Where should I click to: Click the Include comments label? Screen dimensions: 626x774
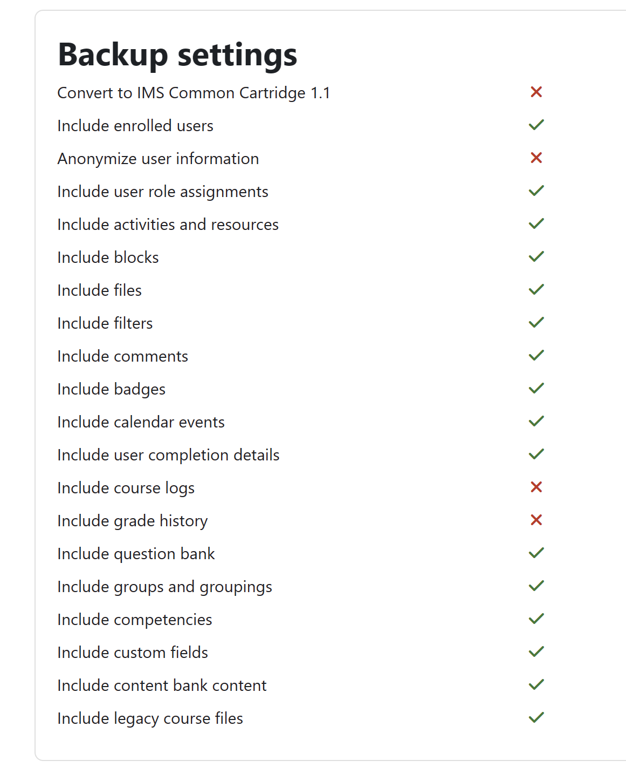click(123, 356)
